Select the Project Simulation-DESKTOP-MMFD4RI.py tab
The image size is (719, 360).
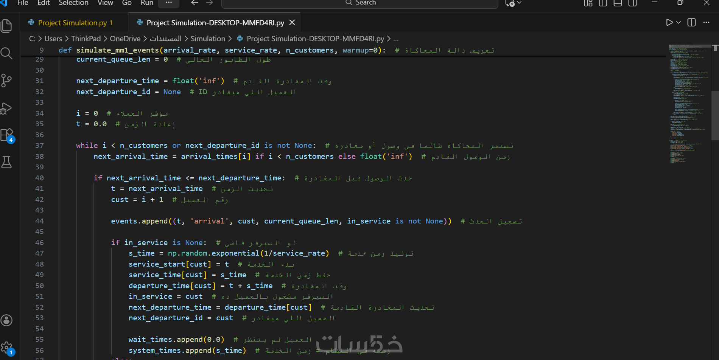215,23
